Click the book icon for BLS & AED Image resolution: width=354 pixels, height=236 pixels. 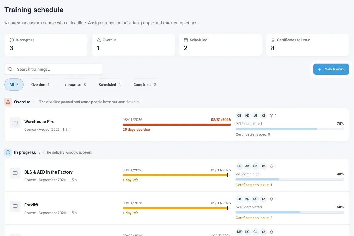[15, 173]
